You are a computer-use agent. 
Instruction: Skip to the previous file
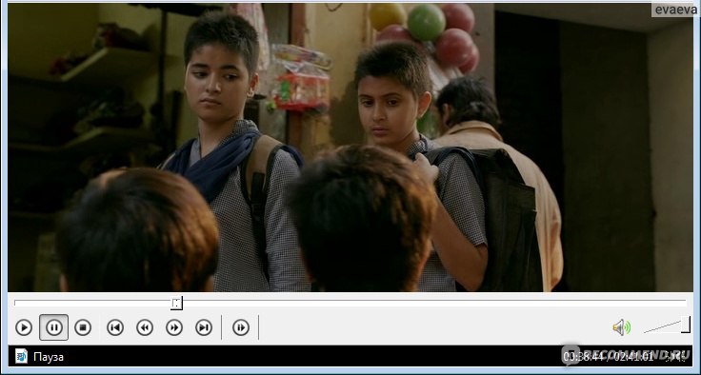click(x=115, y=327)
